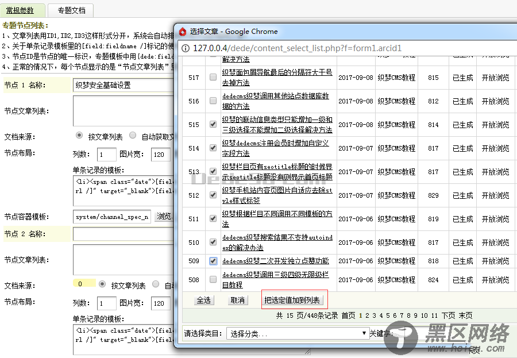517x358 pixels.
Task: Click click-count 829 in row 512
Action: 433,195
